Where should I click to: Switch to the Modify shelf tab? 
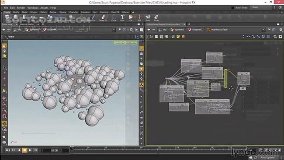pyautogui.click(x=16, y=12)
